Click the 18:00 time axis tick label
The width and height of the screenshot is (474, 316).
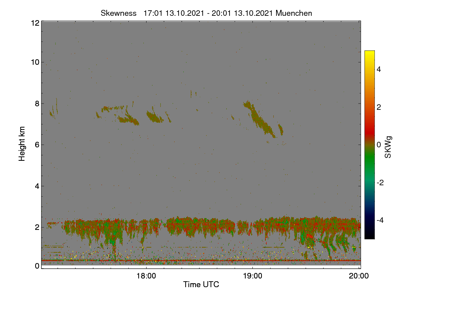click(146, 276)
